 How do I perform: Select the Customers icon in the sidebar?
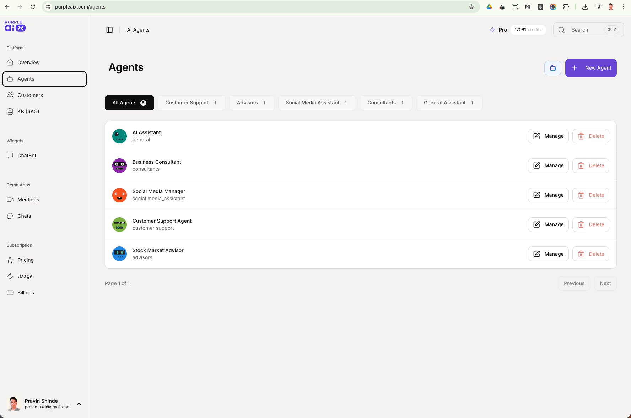pyautogui.click(x=10, y=95)
